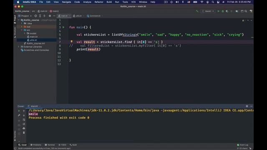
Task: Select utils.kt in the project tree
Action: click(32, 40)
